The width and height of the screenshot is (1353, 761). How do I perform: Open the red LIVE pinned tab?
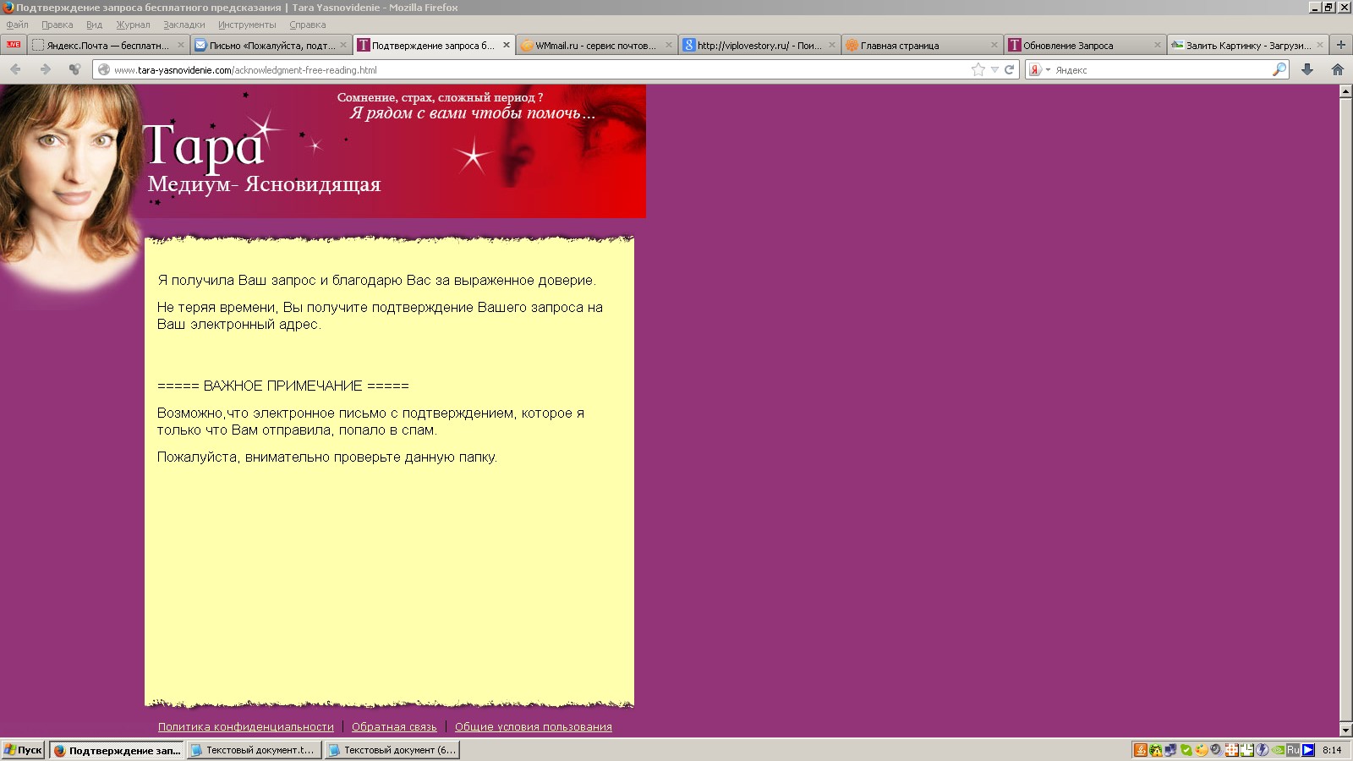pyautogui.click(x=14, y=45)
